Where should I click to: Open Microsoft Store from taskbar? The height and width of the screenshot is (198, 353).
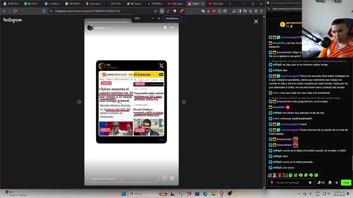click(x=197, y=194)
